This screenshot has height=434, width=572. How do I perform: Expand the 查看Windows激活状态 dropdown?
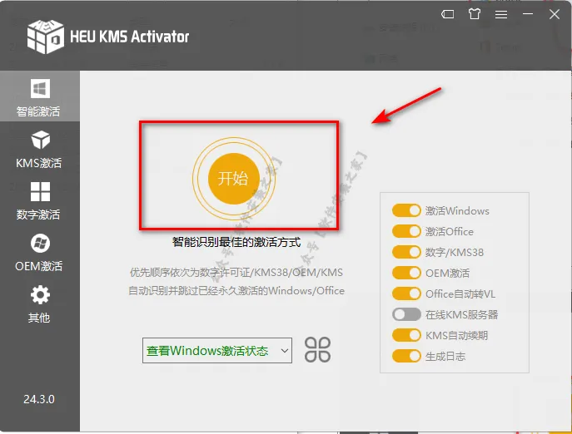click(217, 351)
